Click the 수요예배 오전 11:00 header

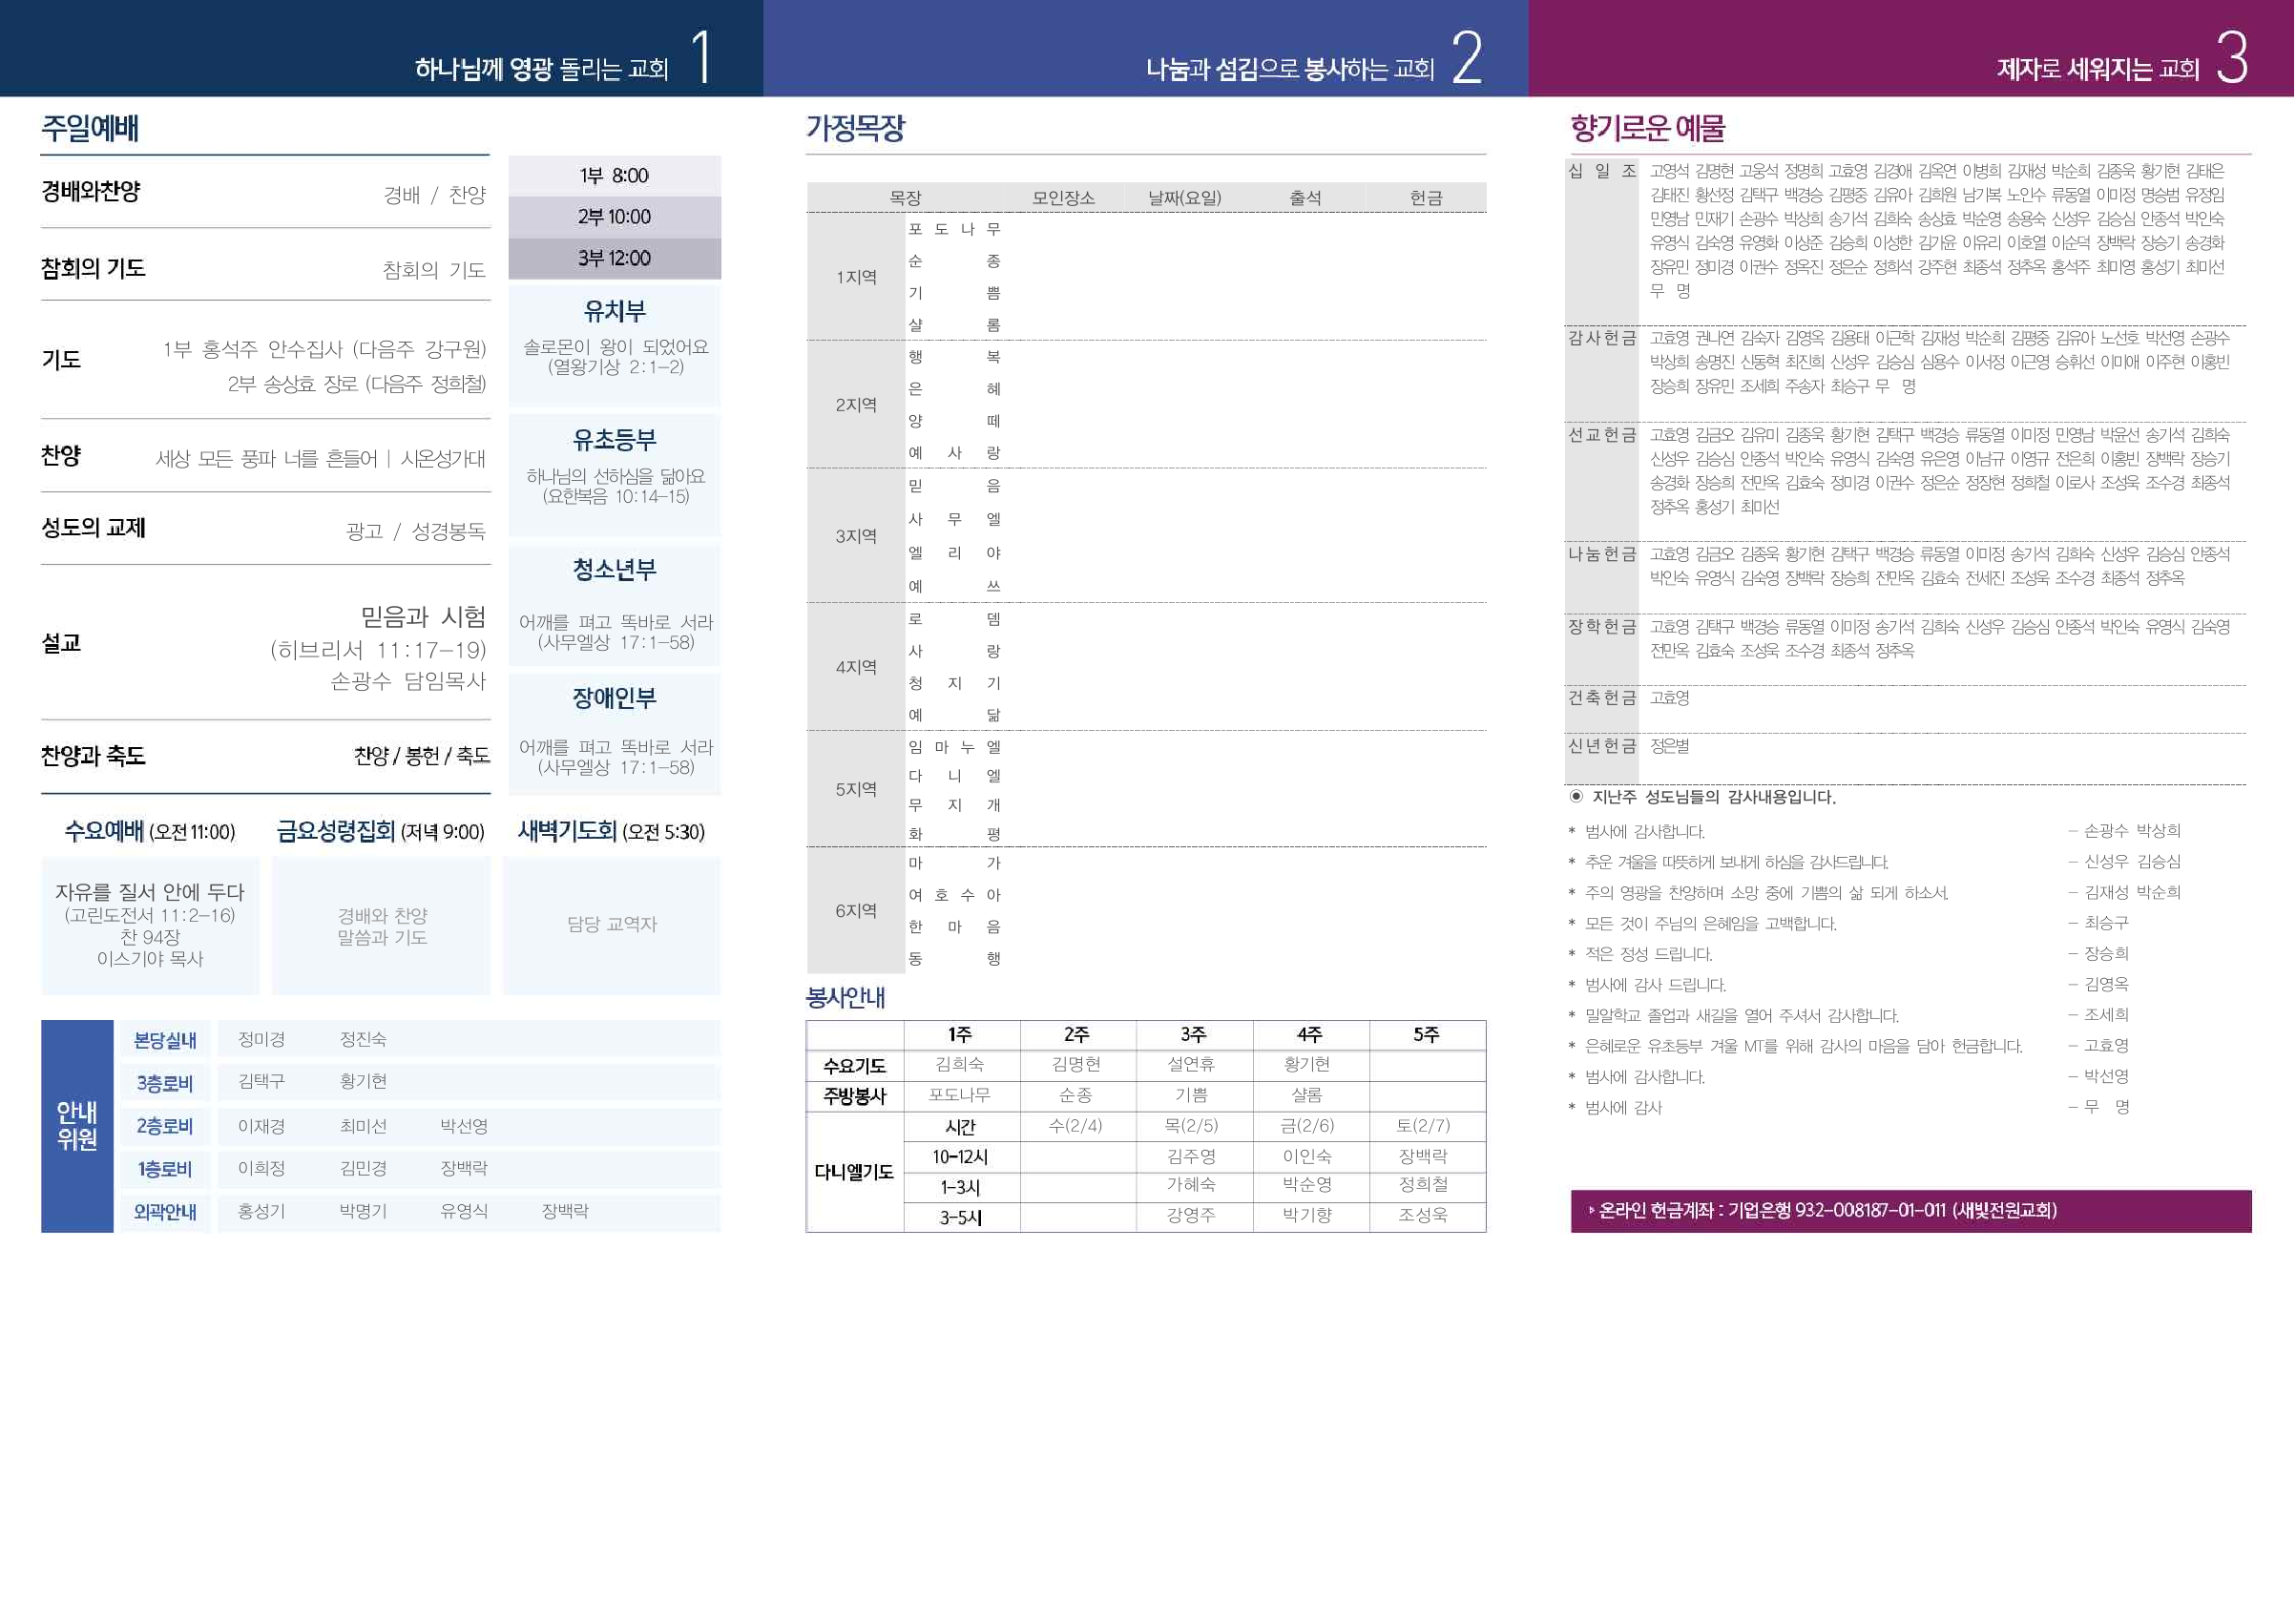tap(150, 832)
